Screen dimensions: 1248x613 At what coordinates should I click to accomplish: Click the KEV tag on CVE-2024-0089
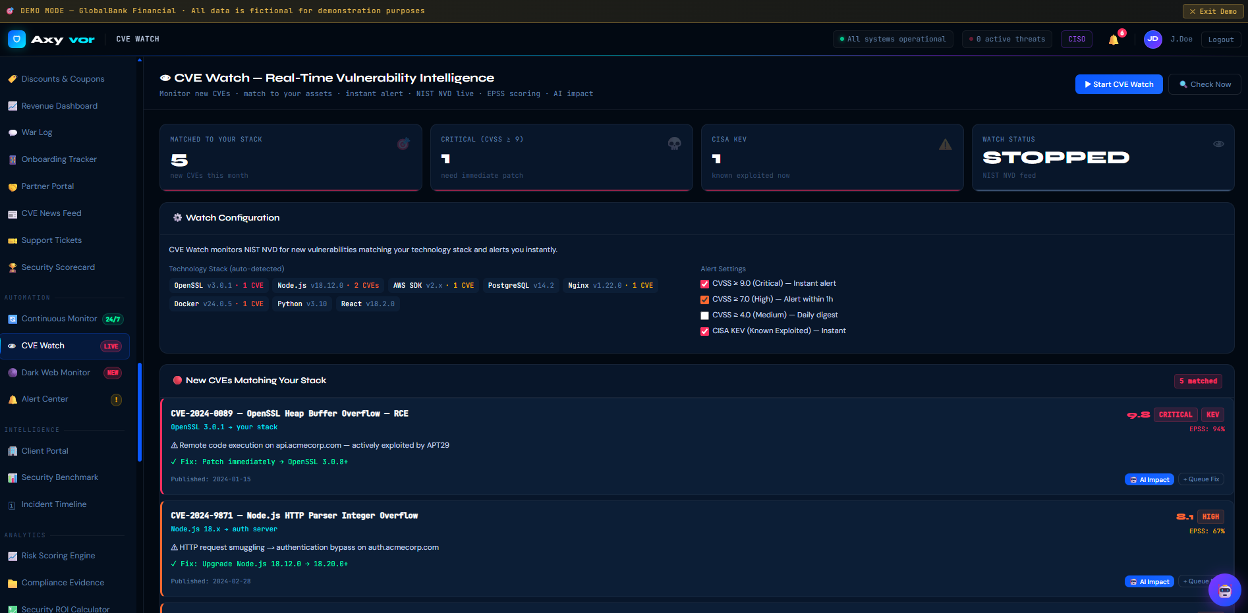[1212, 415]
